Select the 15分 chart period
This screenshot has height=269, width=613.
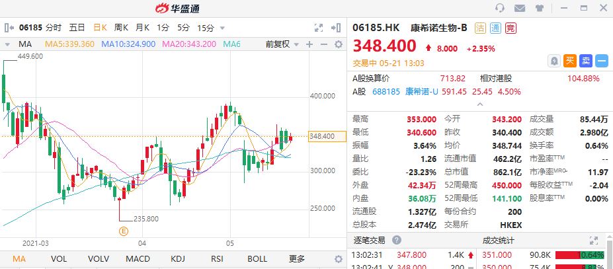tap(206, 28)
